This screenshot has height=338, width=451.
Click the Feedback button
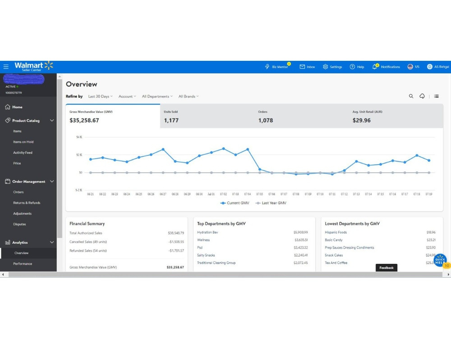pyautogui.click(x=387, y=268)
